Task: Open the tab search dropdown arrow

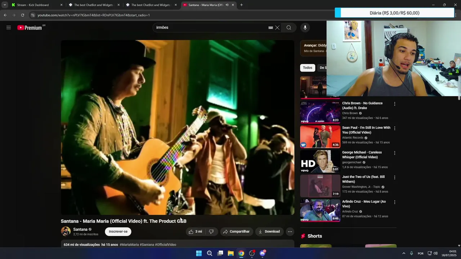Action: pos(5,5)
